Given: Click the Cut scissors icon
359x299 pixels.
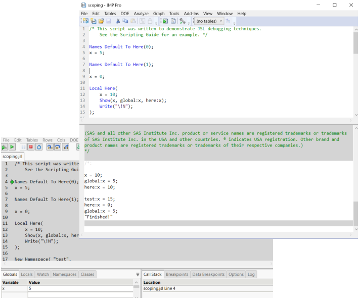Looking at the screenshot, I should 118,21.
